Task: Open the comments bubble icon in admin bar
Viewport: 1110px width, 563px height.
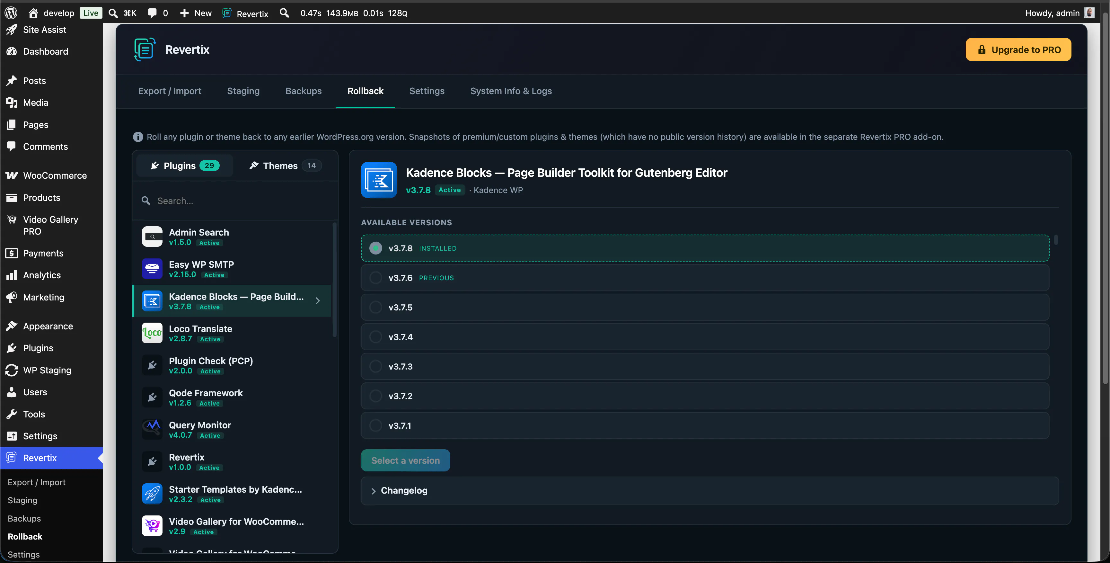Action: [152, 13]
